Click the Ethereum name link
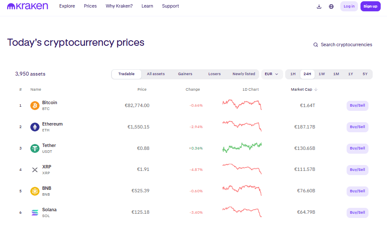This screenshot has height=228, width=387. point(52,124)
